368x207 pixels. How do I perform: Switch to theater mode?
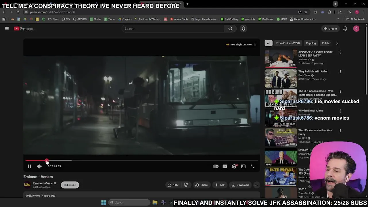tap(243, 166)
